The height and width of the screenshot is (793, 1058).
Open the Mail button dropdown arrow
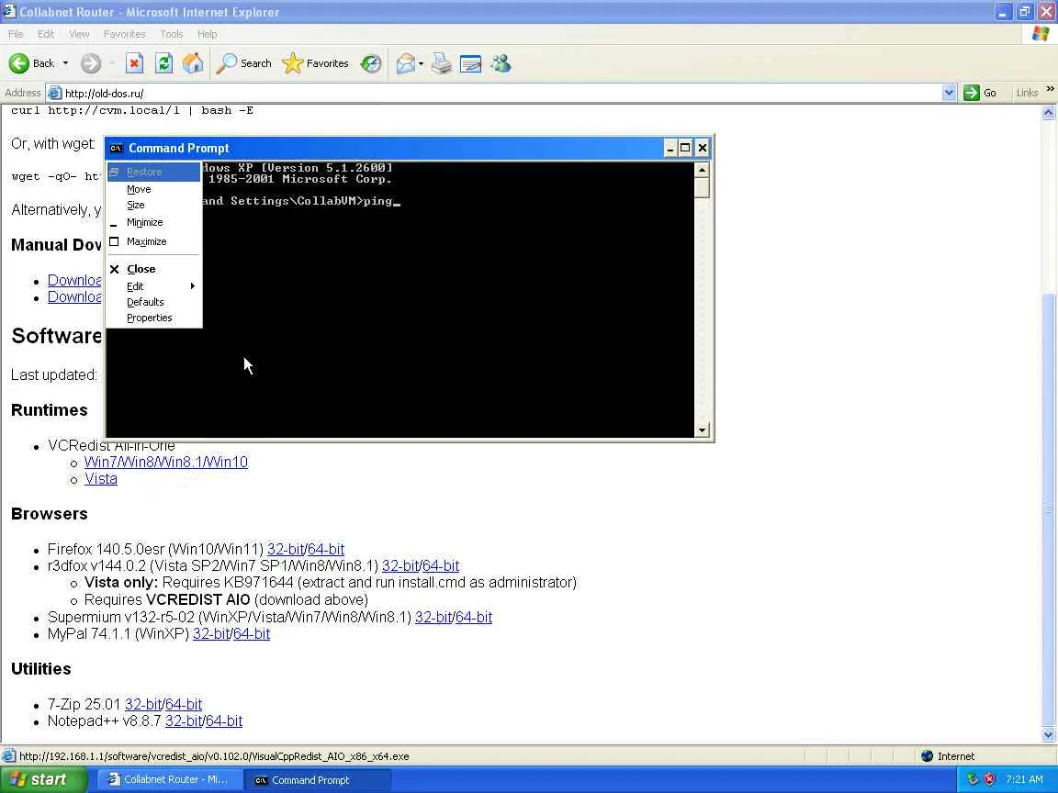coord(421,63)
